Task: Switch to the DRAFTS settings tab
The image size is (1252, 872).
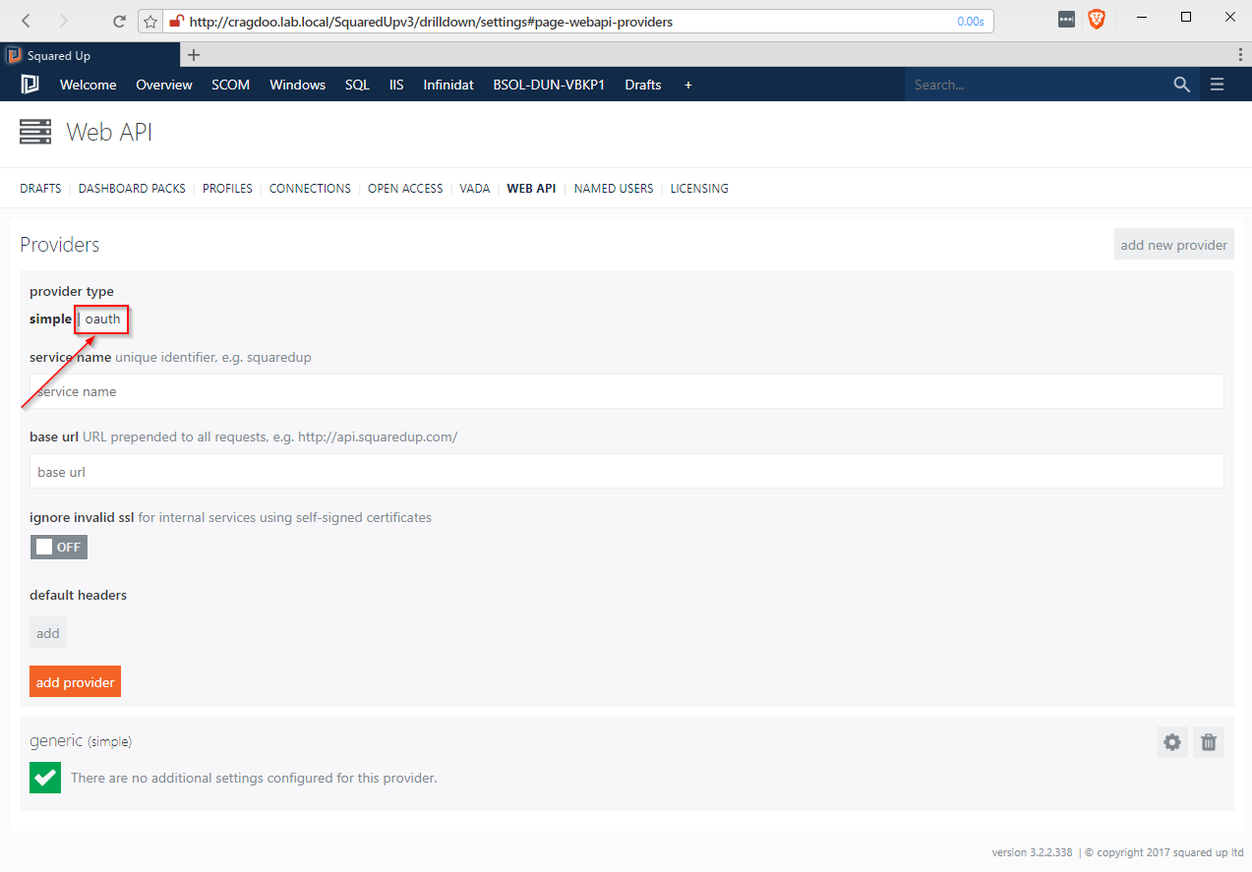Action: [40, 188]
